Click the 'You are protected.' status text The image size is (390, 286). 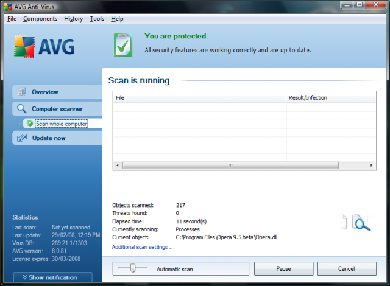click(176, 37)
